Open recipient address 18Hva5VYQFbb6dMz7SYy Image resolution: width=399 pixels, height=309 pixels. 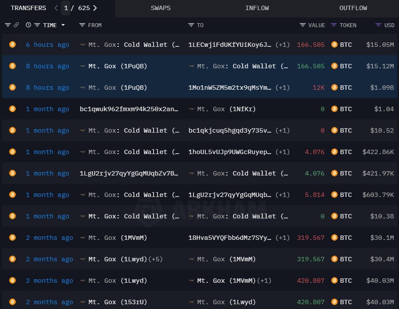(x=230, y=238)
